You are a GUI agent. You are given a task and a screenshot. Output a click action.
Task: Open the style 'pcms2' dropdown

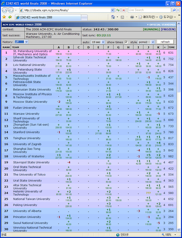[x=146, y=42]
